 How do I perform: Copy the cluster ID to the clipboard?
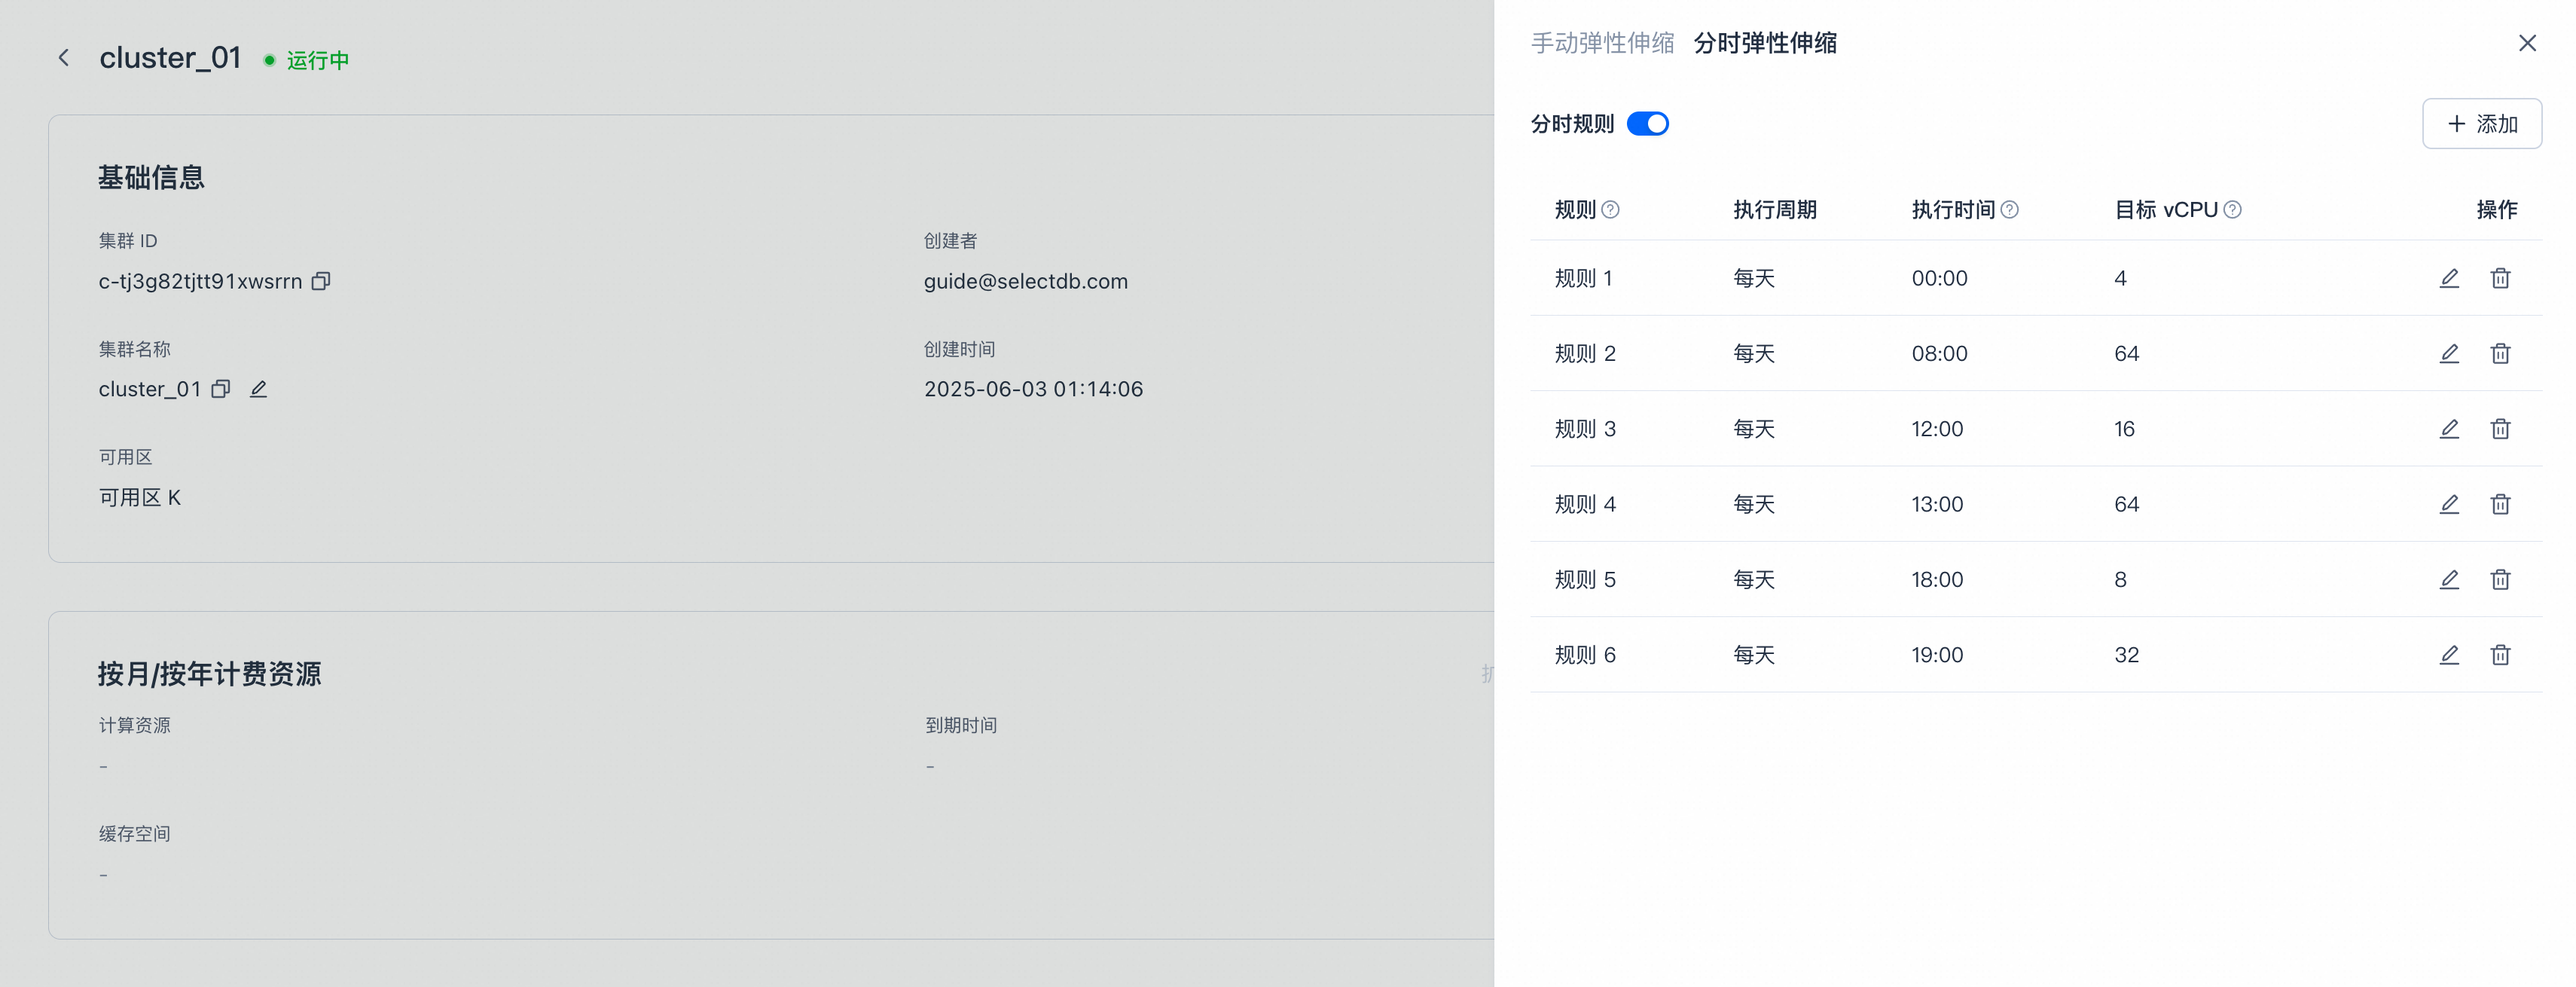tap(320, 281)
